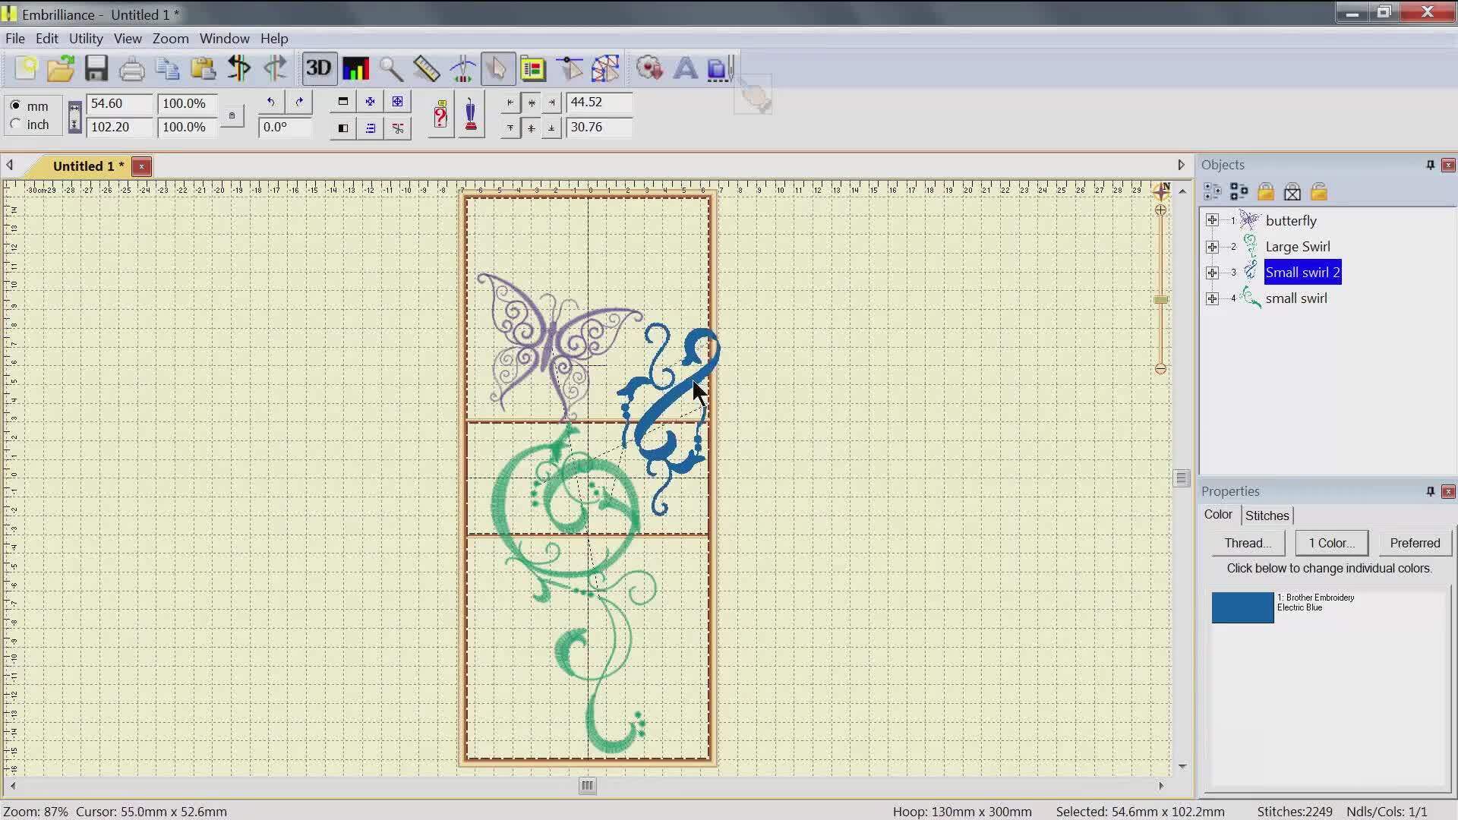Save the design with floppy disk icon
1458x820 pixels.
pyautogui.click(x=96, y=68)
